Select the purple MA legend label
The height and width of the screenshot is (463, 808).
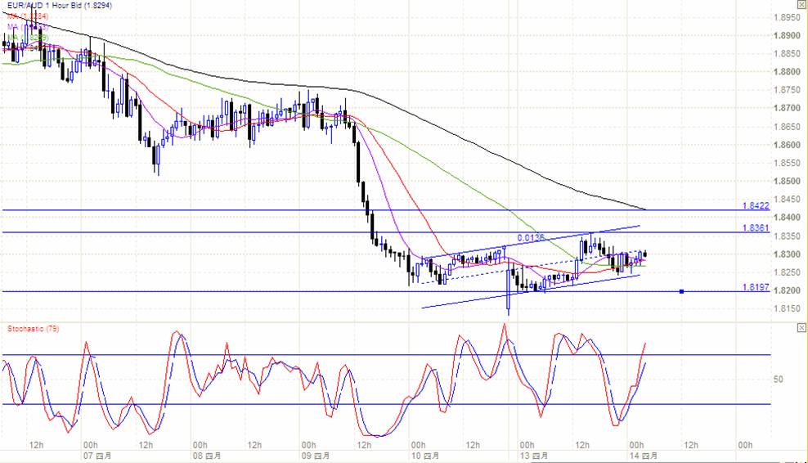(x=27, y=27)
